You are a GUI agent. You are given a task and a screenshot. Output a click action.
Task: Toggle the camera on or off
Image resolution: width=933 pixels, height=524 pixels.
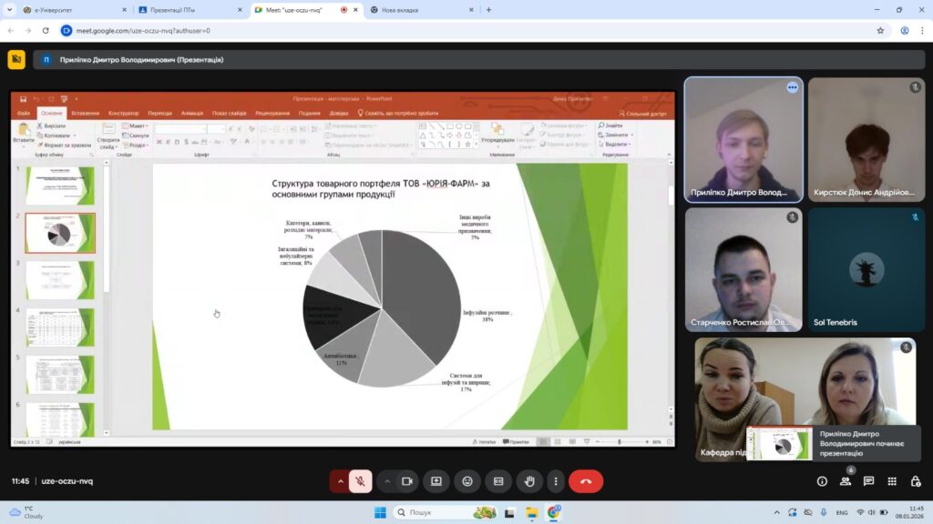(407, 481)
